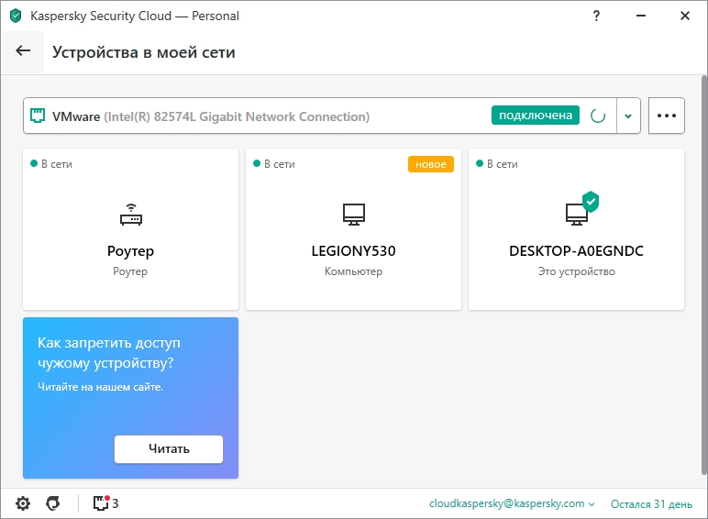Click the Это устройство label
The height and width of the screenshot is (519, 708).
pyautogui.click(x=576, y=271)
